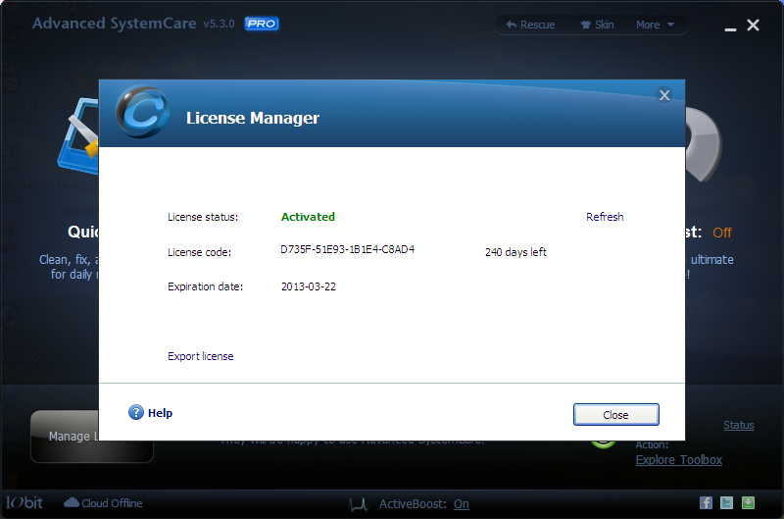This screenshot has width=784, height=519.
Task: Click the PRO badge next to the version
Action: (262, 24)
